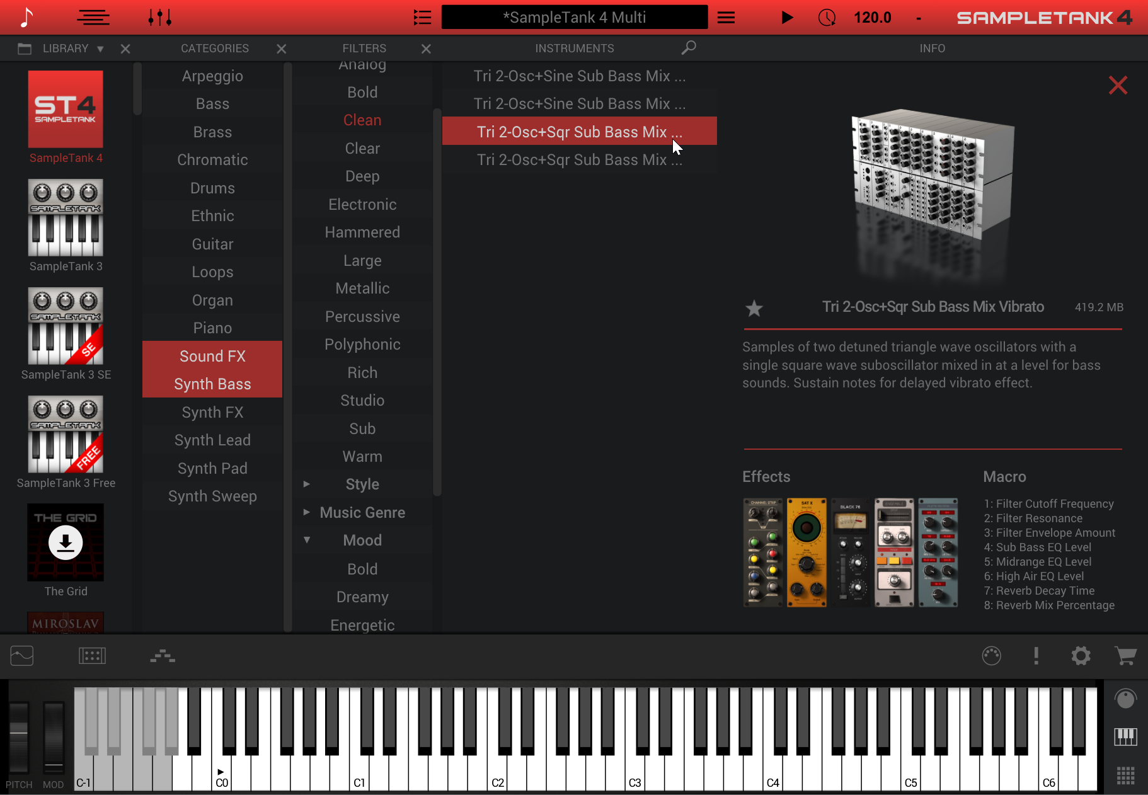Screen dimensions: 1148x795
Task: Collapse the Mood filter group
Action: (x=307, y=540)
